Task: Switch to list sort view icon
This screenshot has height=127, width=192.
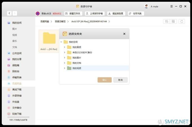Action: tap(167, 21)
